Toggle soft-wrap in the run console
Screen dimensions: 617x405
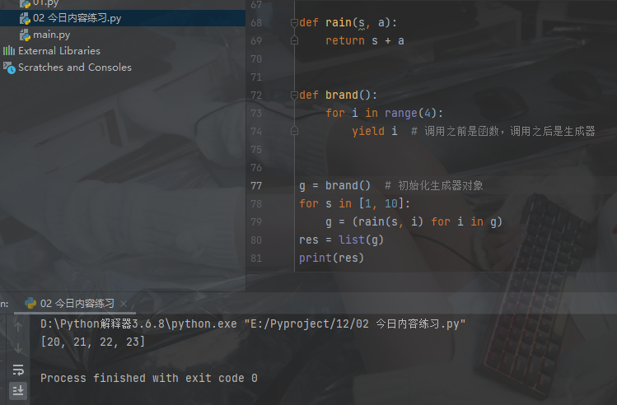pyautogui.click(x=18, y=370)
